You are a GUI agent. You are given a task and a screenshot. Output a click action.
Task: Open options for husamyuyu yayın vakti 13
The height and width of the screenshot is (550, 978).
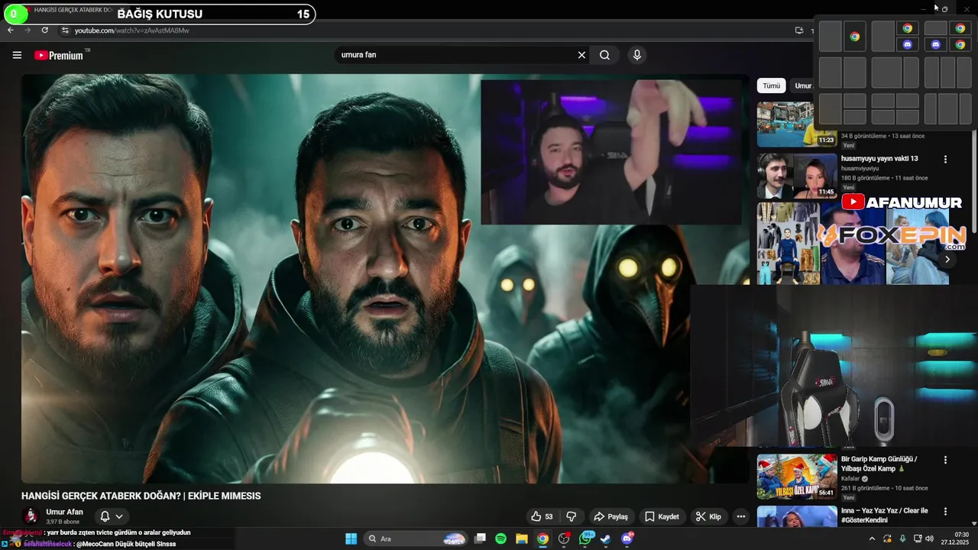[x=945, y=160]
